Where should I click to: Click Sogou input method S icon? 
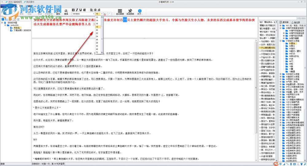(276, 164)
